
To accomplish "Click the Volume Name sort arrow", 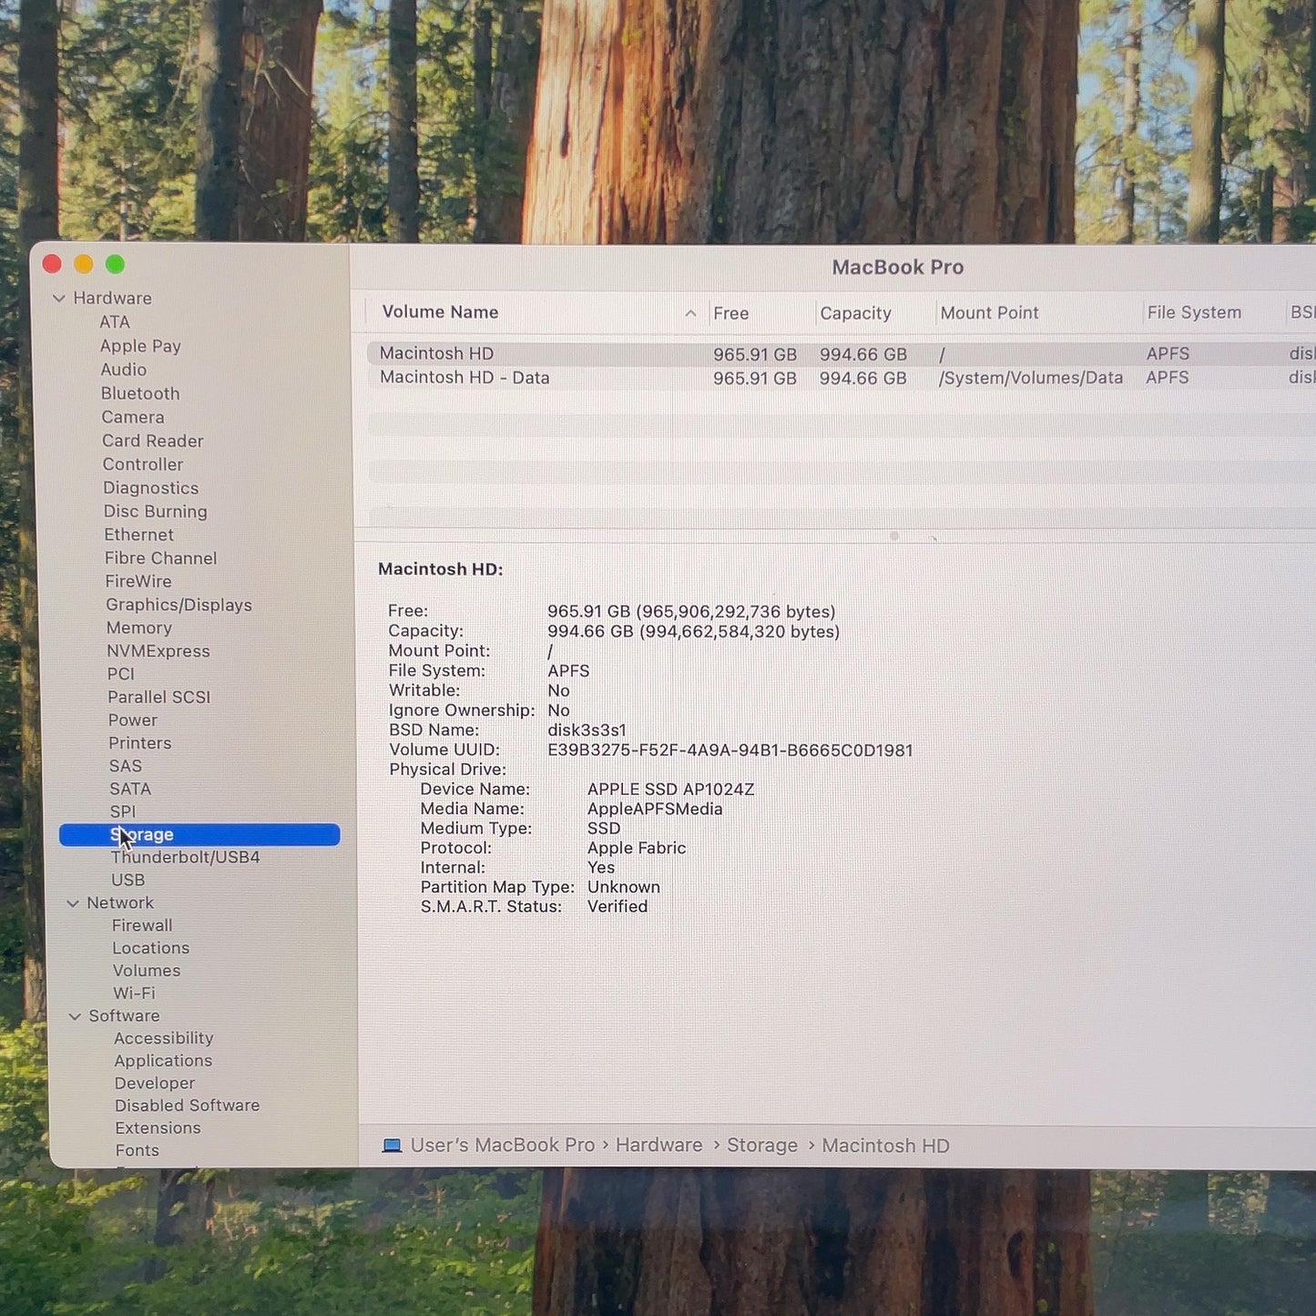I will tap(690, 313).
